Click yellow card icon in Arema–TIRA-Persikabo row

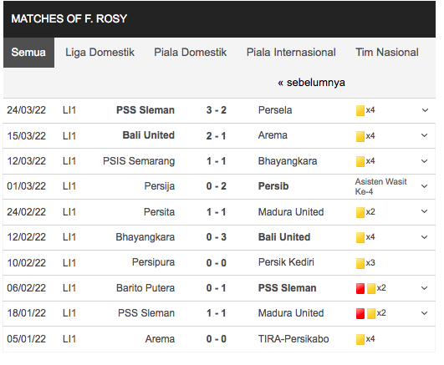[x=360, y=339]
